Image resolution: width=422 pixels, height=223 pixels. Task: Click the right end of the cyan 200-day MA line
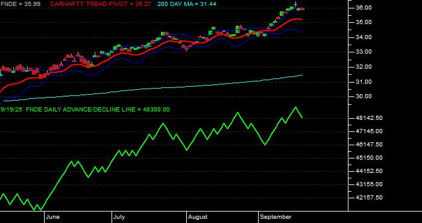pos(303,75)
